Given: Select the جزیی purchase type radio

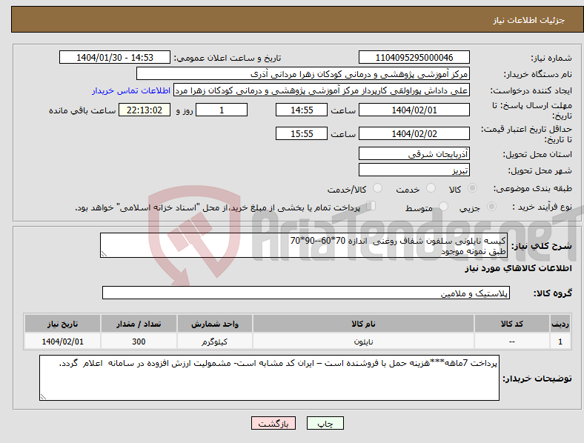Looking at the screenshot, I should (491, 207).
